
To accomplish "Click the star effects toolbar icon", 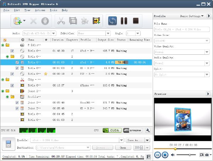I will point(84,21).
